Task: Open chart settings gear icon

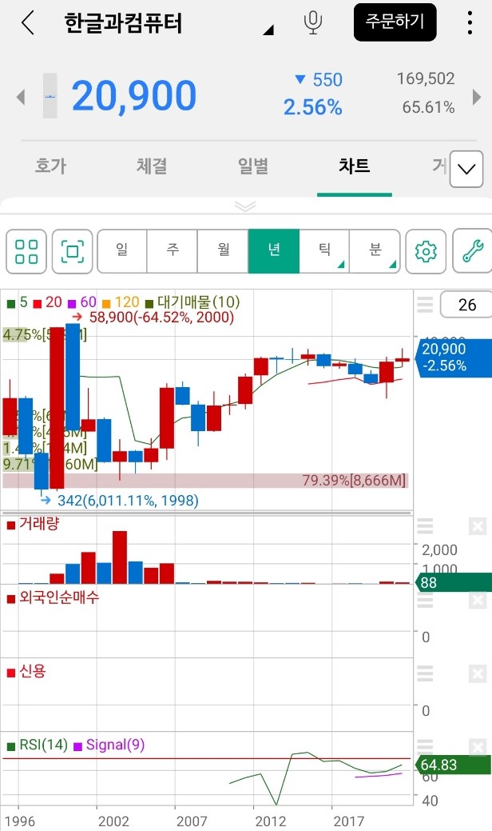Action: pyautogui.click(x=426, y=251)
